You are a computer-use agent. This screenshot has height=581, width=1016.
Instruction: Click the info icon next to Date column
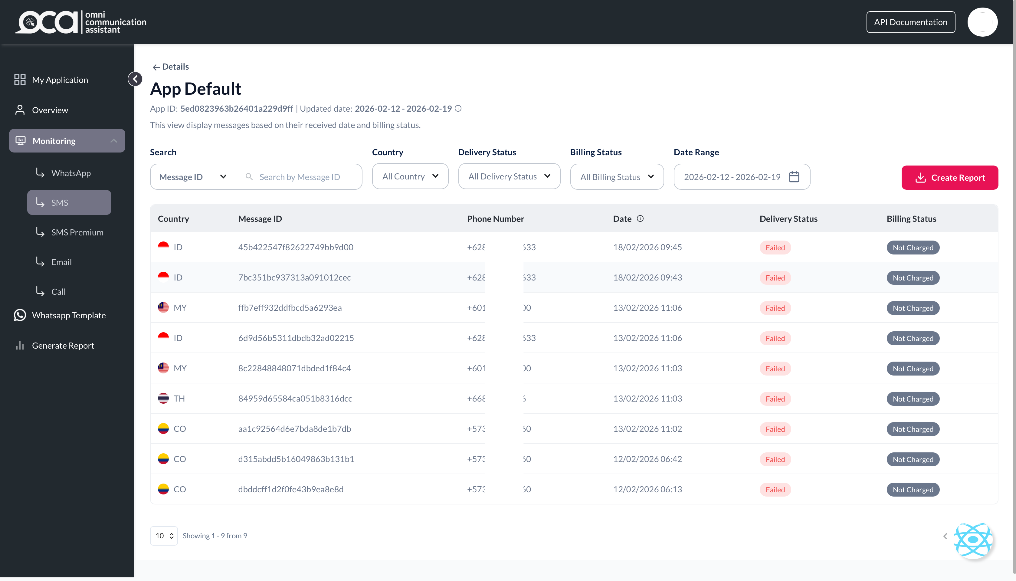(640, 219)
